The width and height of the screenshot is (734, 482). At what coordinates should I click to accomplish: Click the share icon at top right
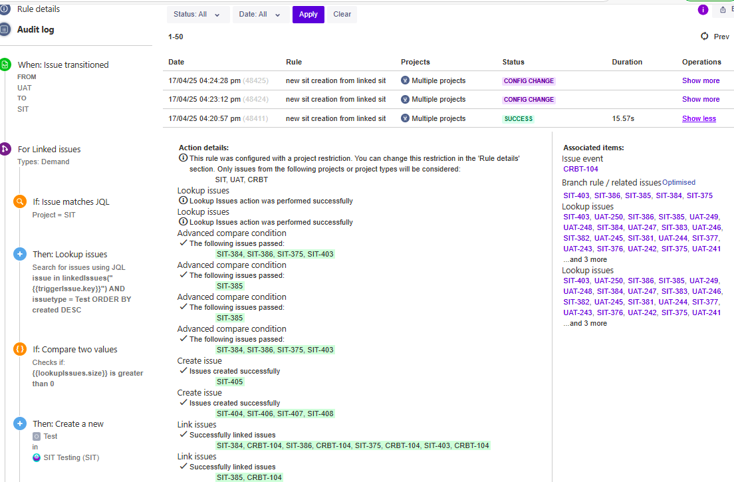click(x=723, y=10)
